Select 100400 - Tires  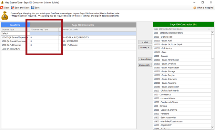click(182, 52)
